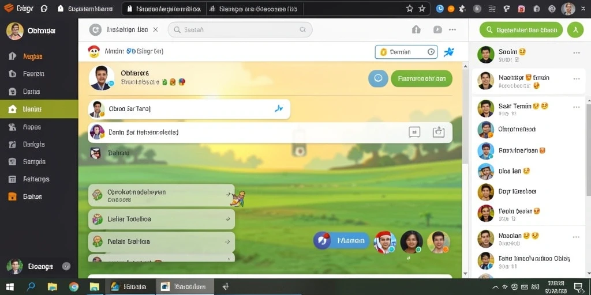Switch to the Slenoge ore Obeoeme browser tab
591x295 pixels.
click(x=255, y=9)
